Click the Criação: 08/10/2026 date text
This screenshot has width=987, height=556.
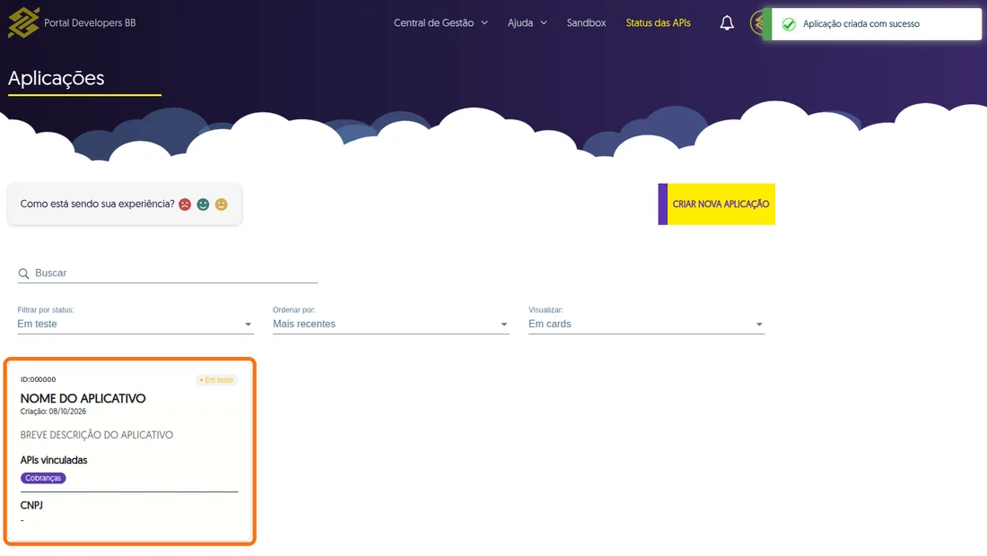coord(54,412)
